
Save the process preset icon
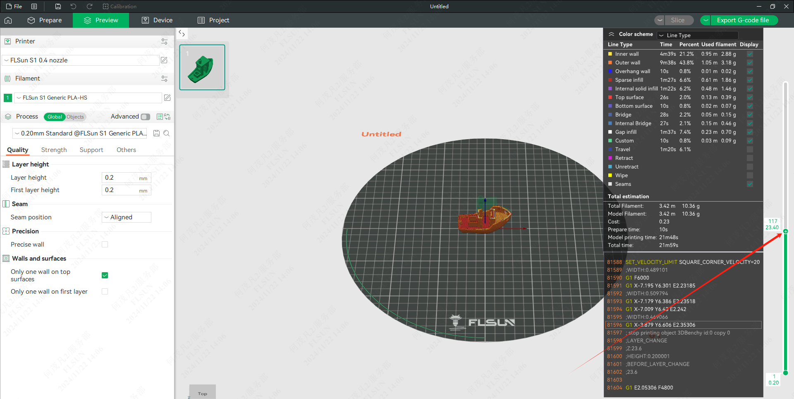(156, 133)
